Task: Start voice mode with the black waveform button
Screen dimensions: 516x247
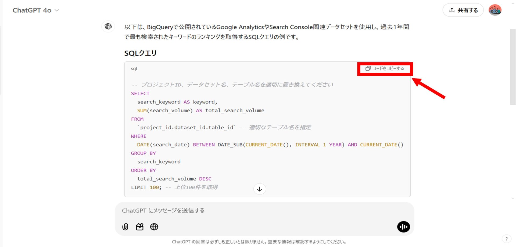Action: point(403,227)
